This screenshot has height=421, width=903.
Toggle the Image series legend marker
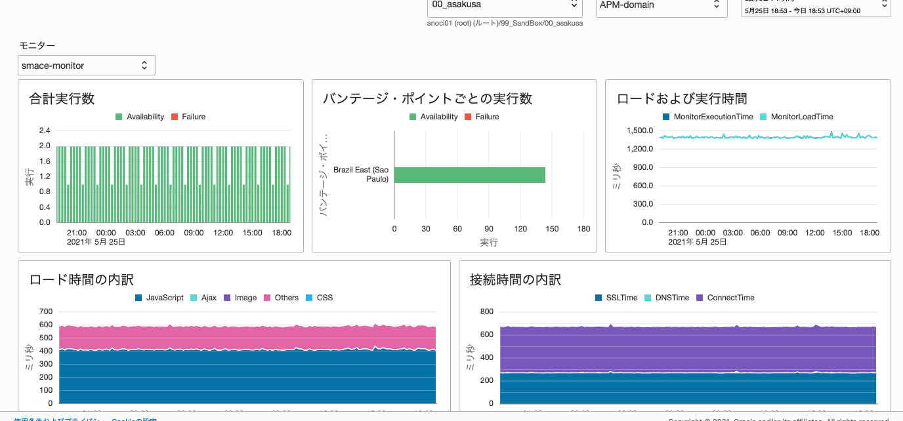coord(241,297)
